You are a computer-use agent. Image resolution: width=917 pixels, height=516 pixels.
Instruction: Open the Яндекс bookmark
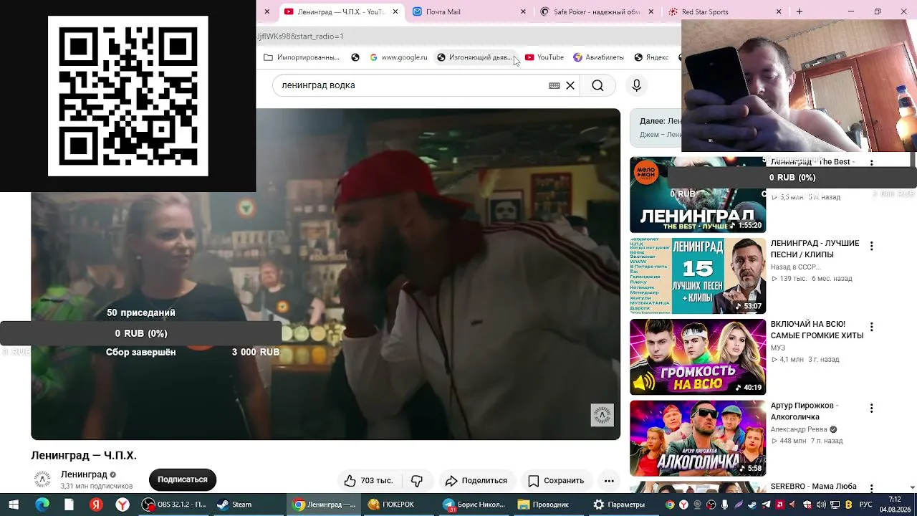point(651,57)
